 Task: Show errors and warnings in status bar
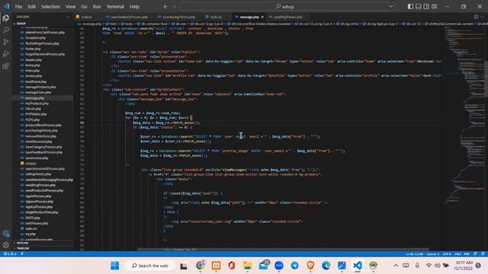[x=10, y=253]
